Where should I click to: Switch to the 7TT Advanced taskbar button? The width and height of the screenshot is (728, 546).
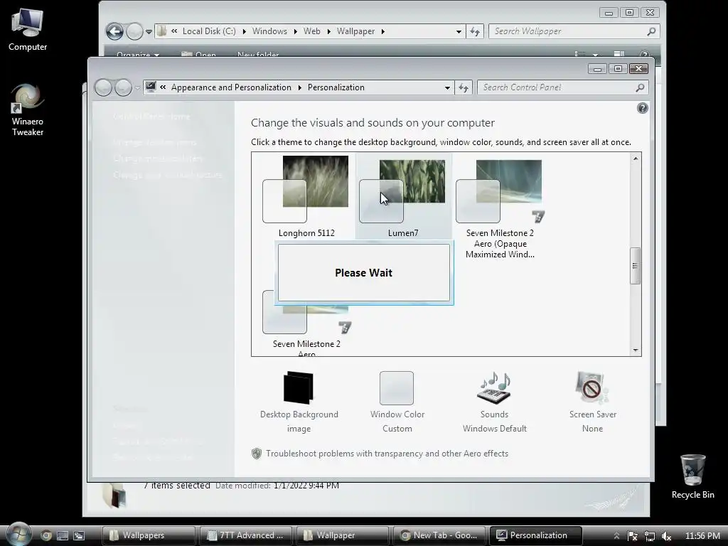pos(245,535)
